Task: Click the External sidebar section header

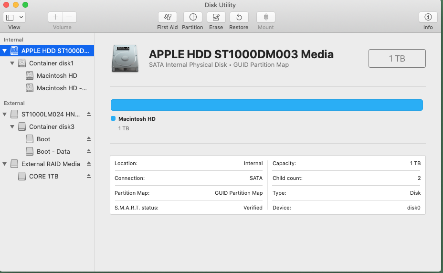Action: (14, 103)
